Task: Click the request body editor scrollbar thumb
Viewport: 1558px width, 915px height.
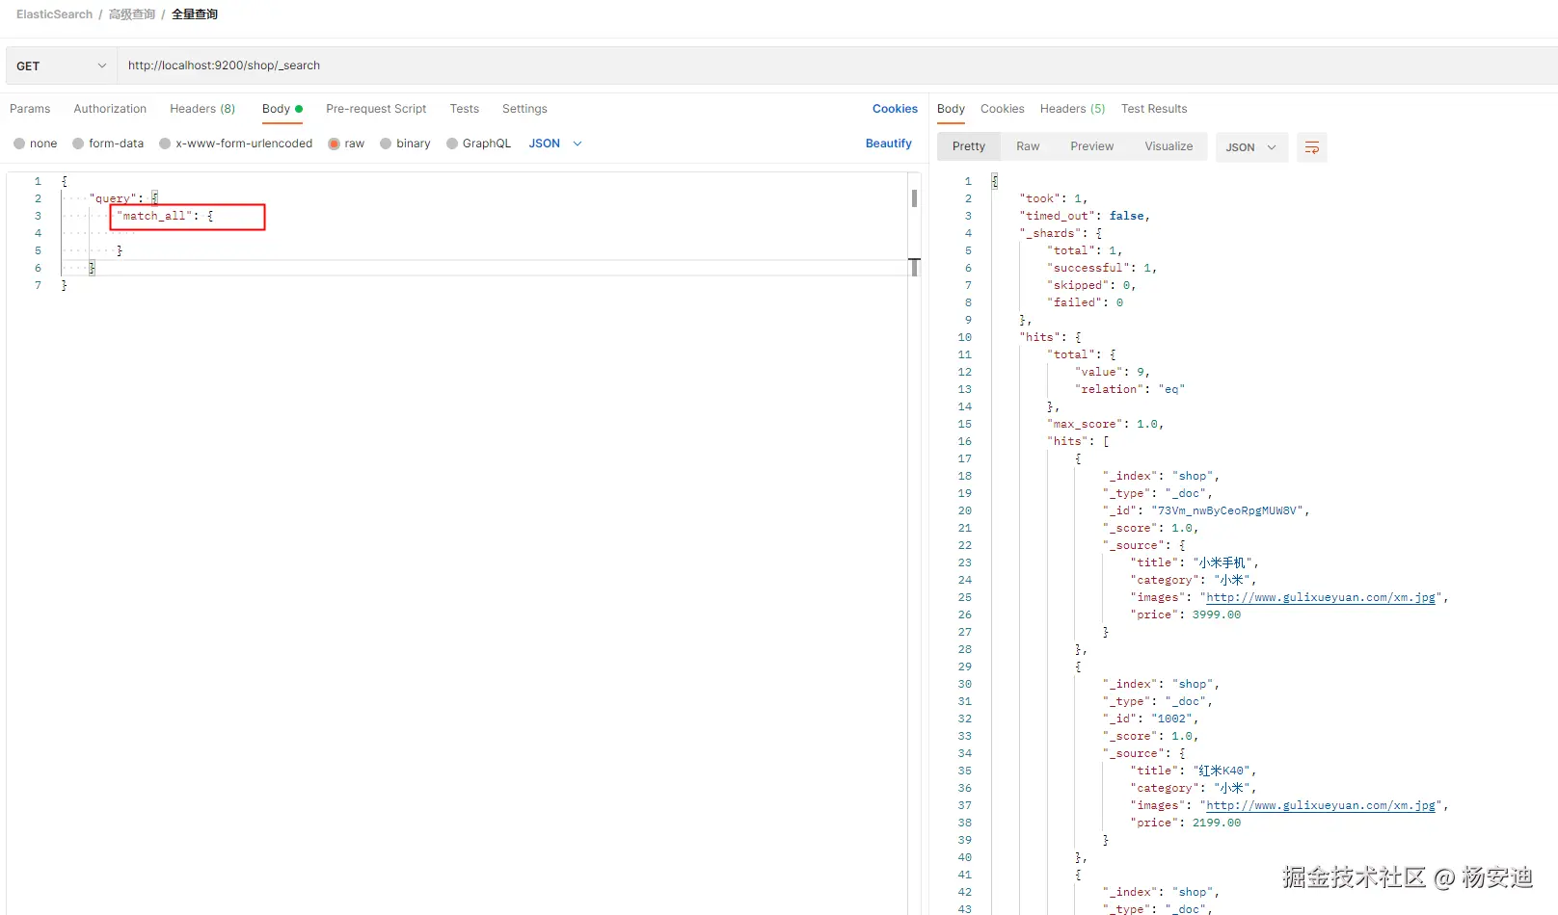Action: tap(914, 198)
